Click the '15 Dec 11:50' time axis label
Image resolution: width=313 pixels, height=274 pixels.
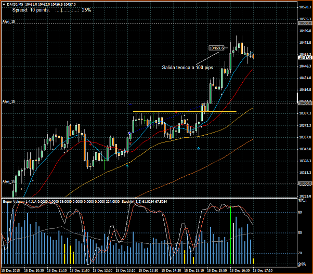tap(80, 271)
